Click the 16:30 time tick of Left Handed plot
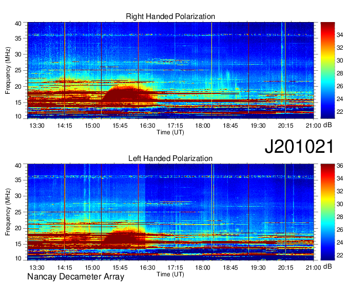 (x=147, y=268)
